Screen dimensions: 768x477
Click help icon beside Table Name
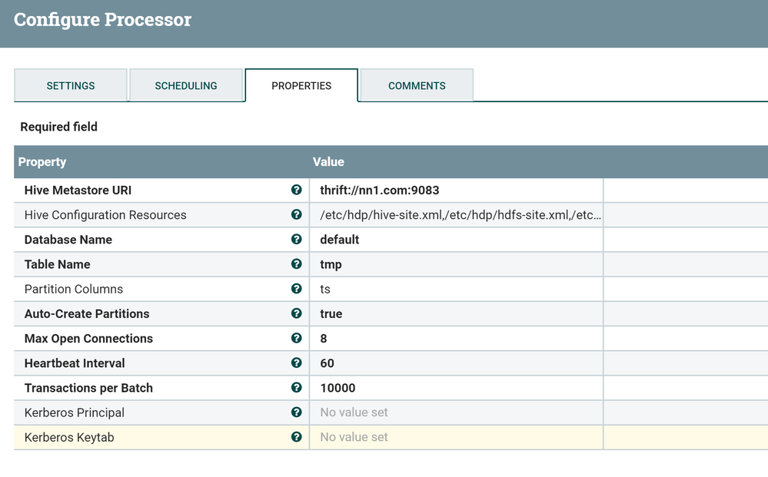point(297,263)
